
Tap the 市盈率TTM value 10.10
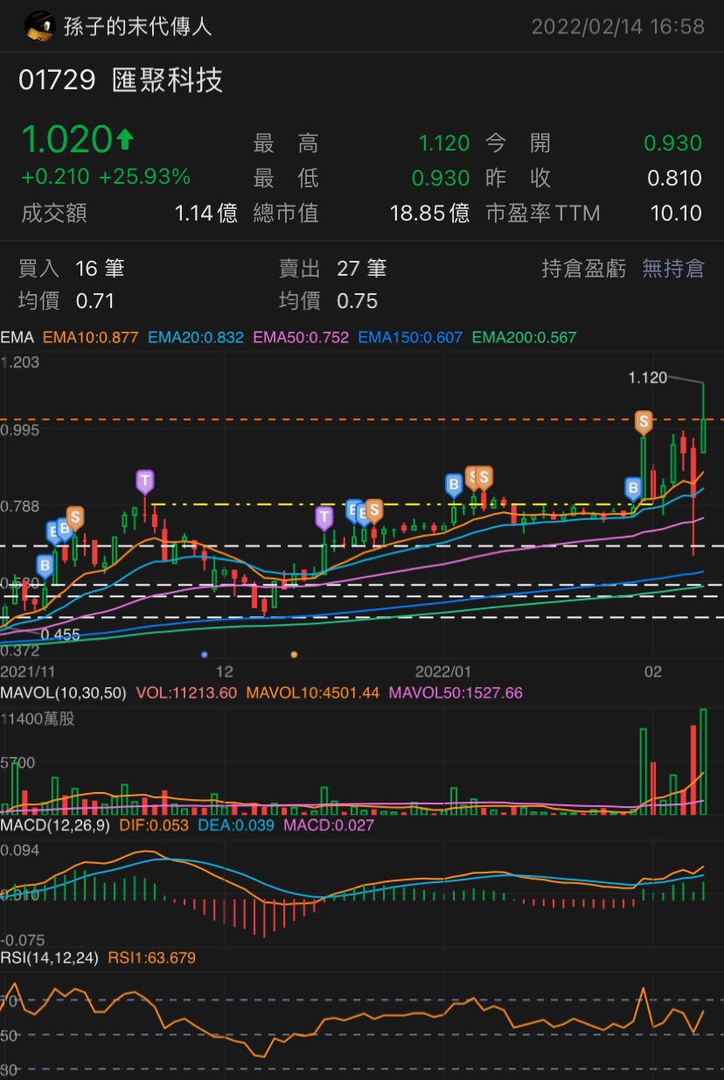coord(676,213)
